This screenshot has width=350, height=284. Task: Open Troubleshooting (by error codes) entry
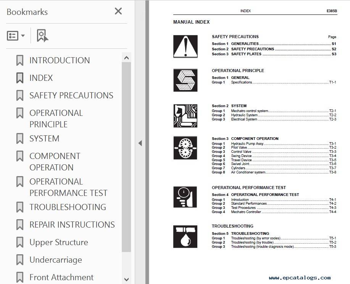(x=274, y=238)
